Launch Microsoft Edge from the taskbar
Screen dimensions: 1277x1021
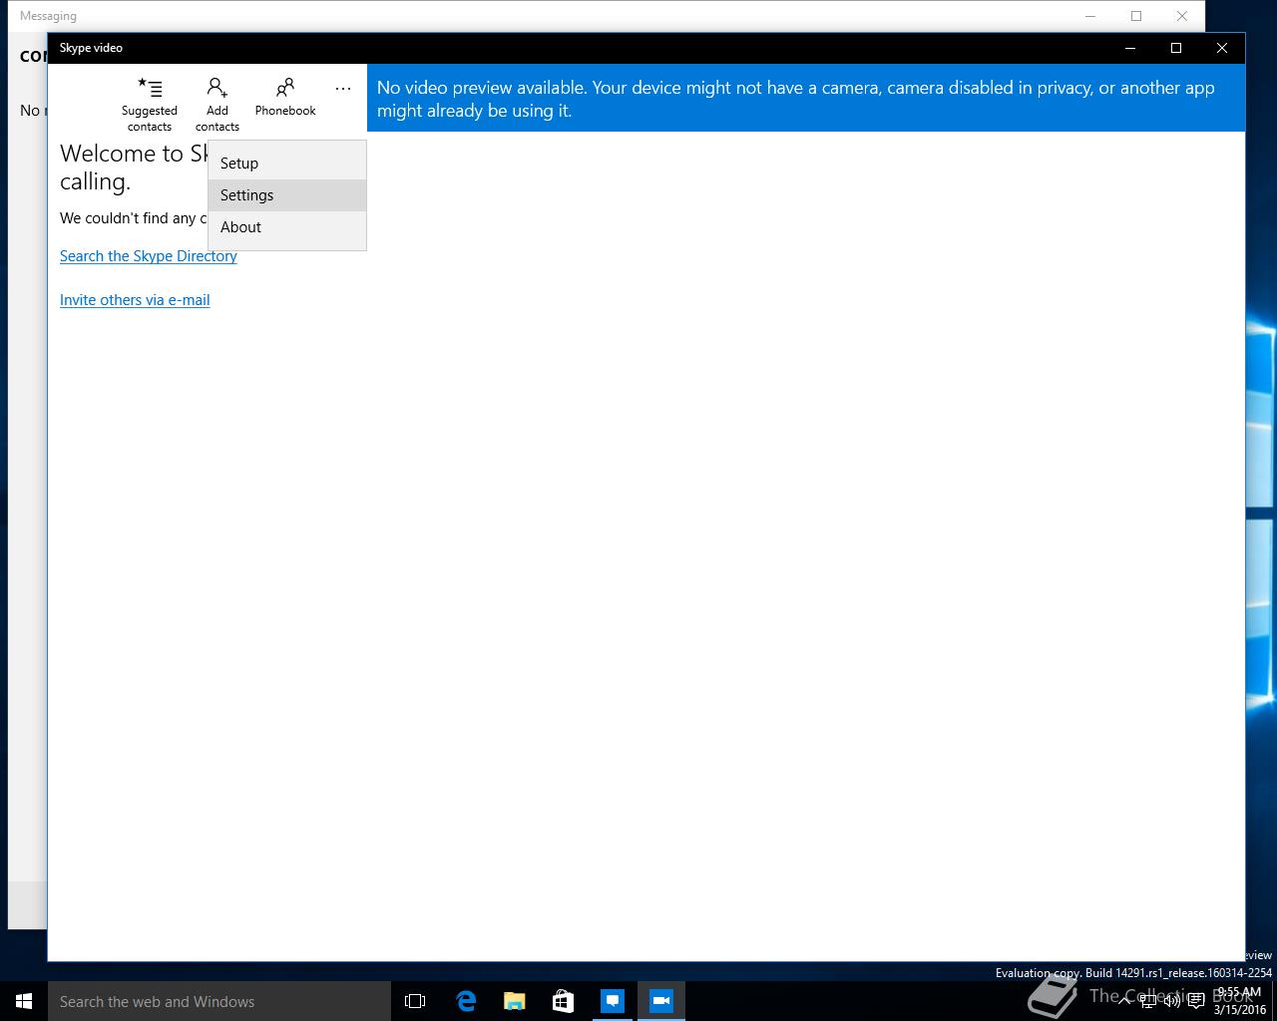[x=465, y=1001]
